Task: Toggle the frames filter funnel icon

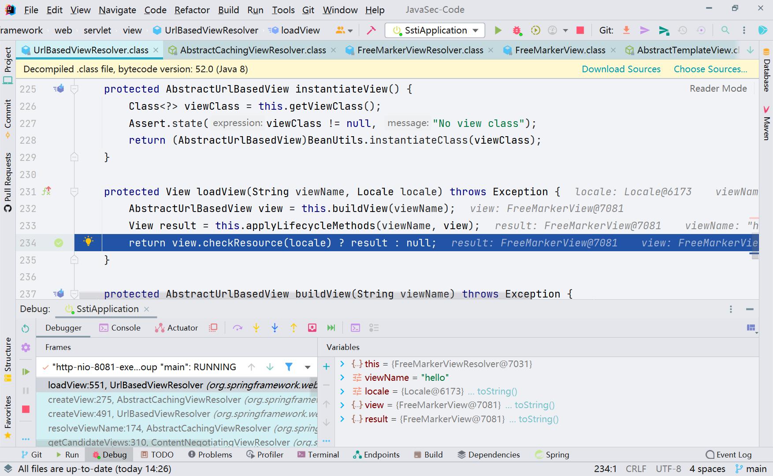Action: pyautogui.click(x=289, y=367)
